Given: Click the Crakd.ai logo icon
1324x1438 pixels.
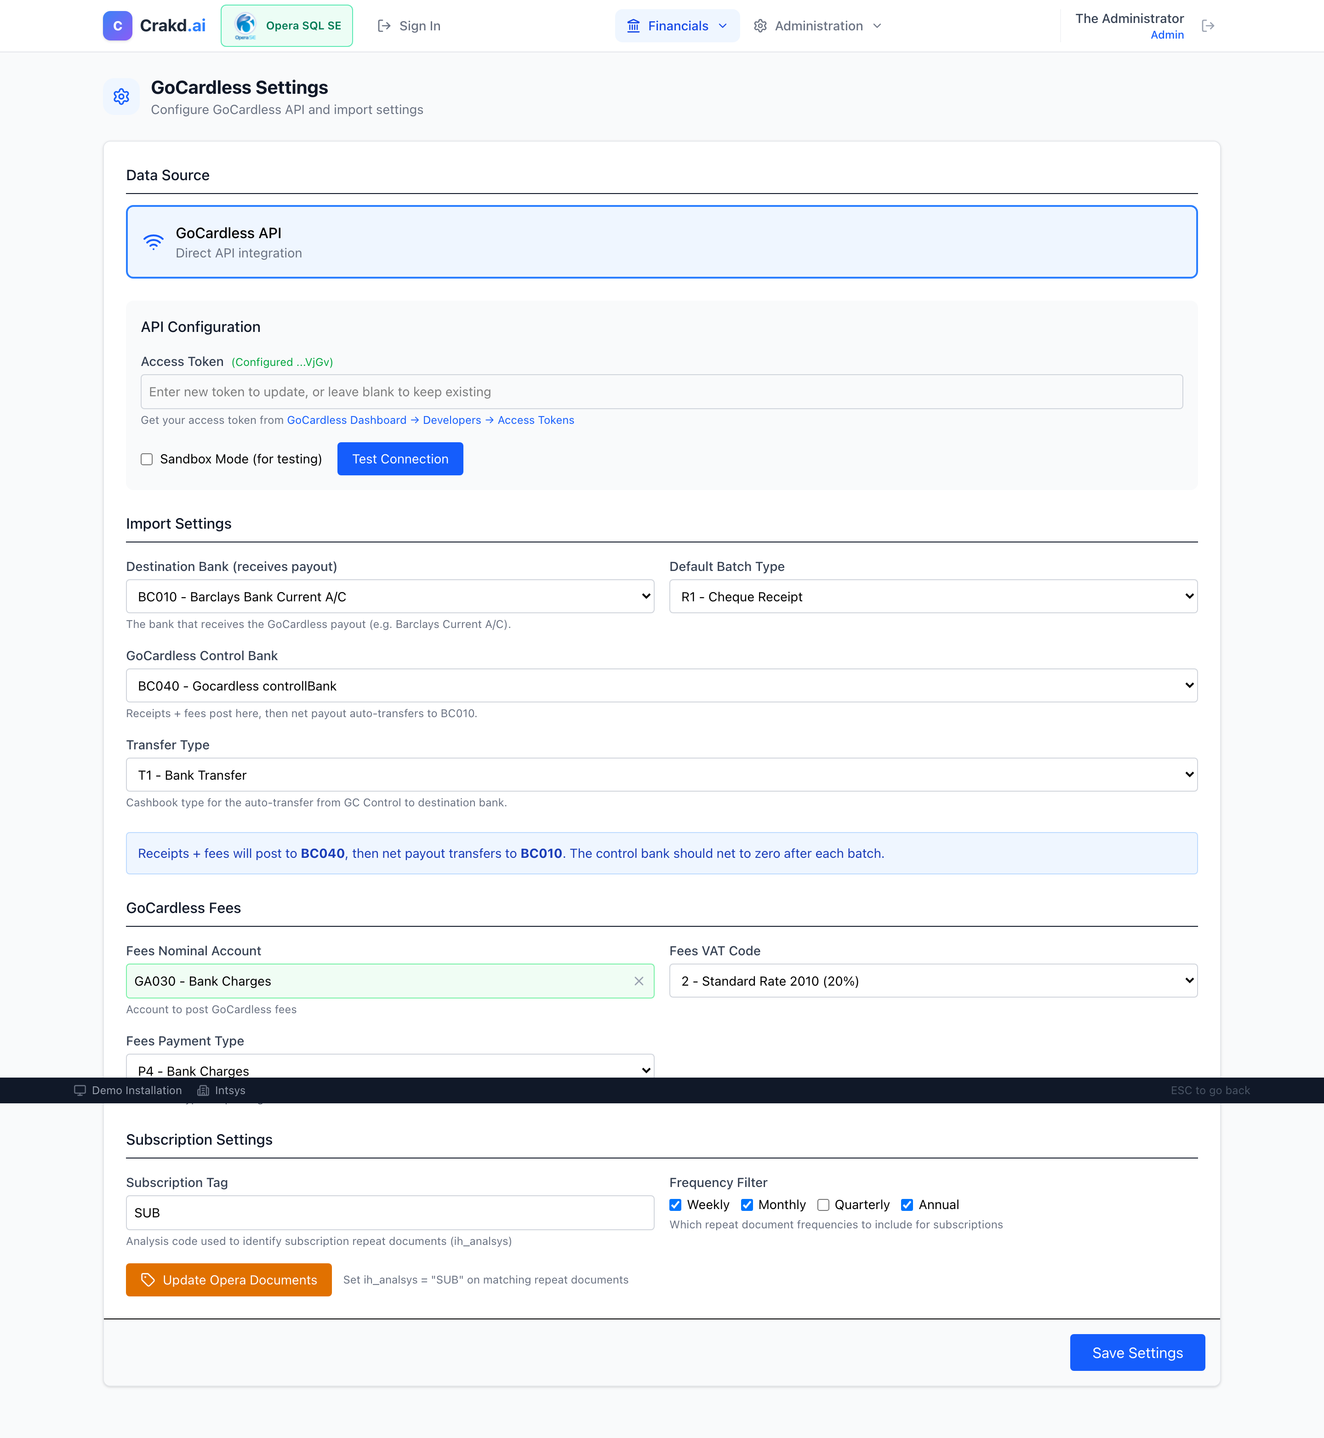Looking at the screenshot, I should point(118,26).
